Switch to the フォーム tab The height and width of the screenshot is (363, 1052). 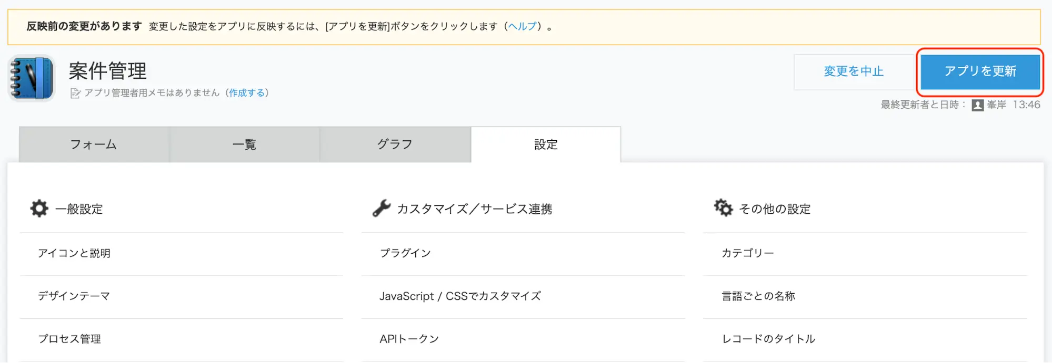pos(94,144)
